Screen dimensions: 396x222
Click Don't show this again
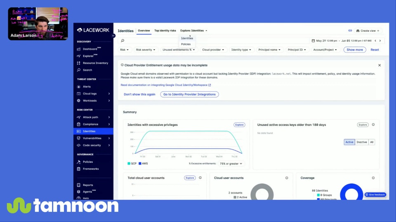[139, 95]
